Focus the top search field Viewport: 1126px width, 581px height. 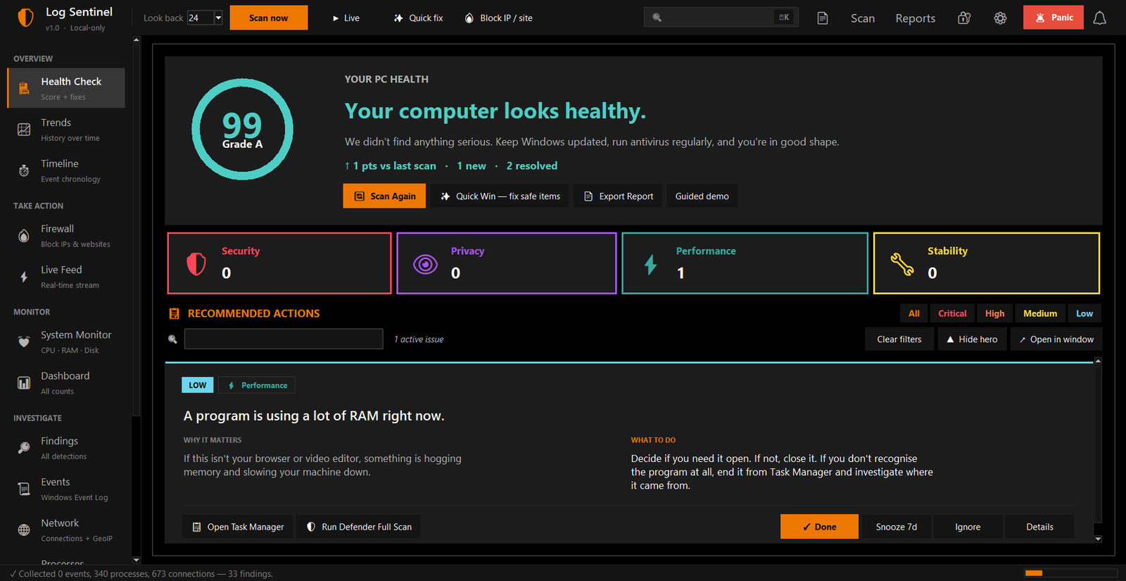pos(721,18)
